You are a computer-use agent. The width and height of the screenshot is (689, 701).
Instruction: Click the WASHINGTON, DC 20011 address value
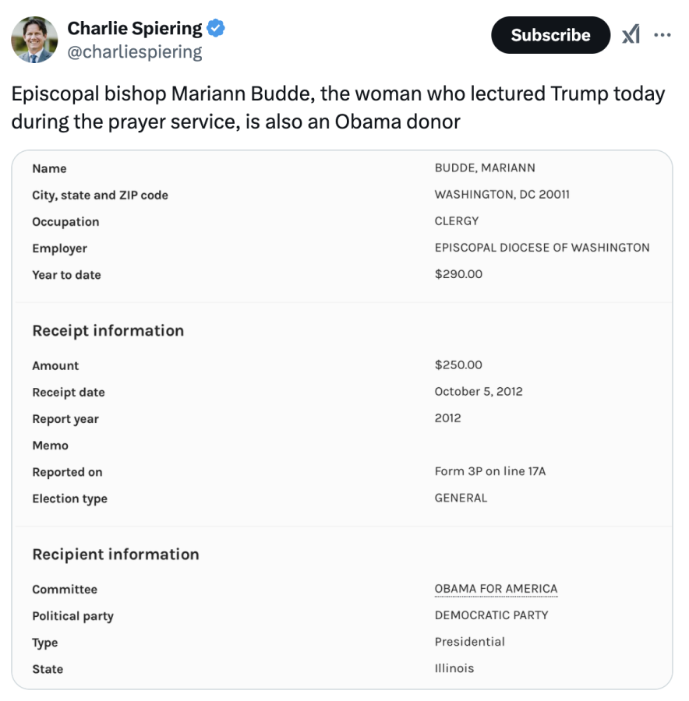(x=502, y=195)
